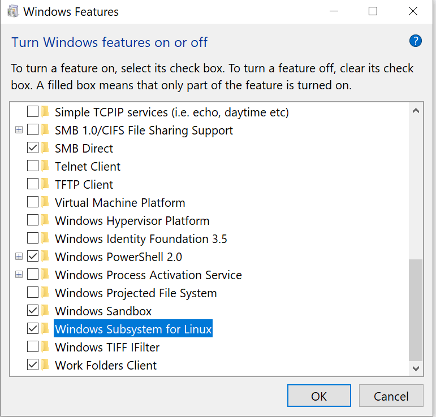Click folder icon beside Virtual Machine Platform
The width and height of the screenshot is (436, 417).
point(45,202)
